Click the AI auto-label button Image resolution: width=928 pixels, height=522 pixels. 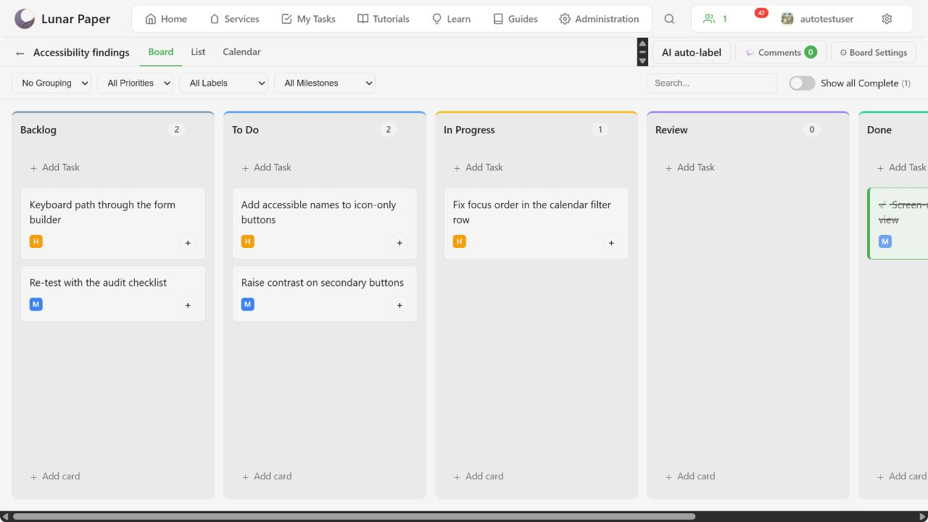[692, 52]
